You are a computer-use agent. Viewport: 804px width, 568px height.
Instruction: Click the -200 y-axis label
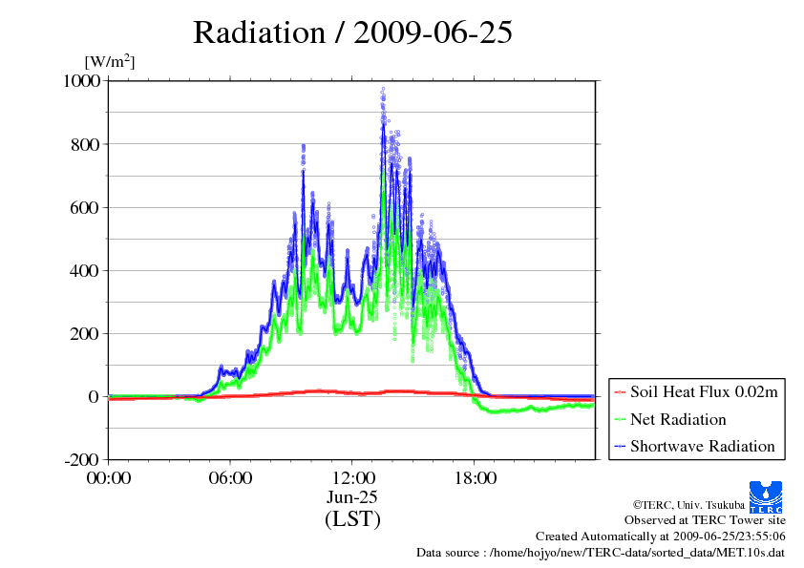(x=82, y=460)
